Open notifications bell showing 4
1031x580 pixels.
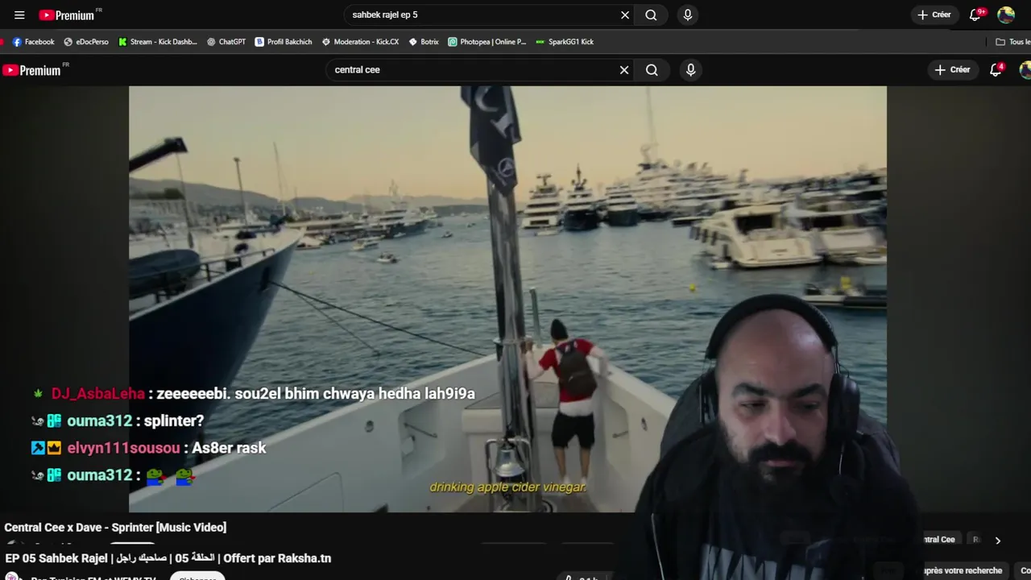pos(996,70)
